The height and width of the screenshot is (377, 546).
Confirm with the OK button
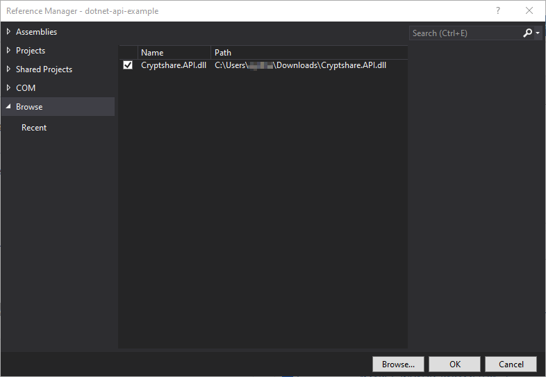tap(454, 365)
